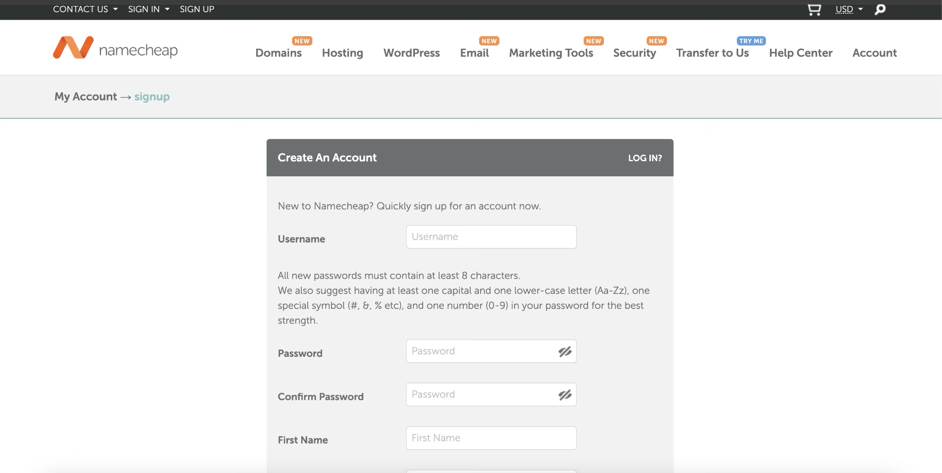The height and width of the screenshot is (473, 942).
Task: Open the USD currency dropdown
Action: (x=849, y=9)
